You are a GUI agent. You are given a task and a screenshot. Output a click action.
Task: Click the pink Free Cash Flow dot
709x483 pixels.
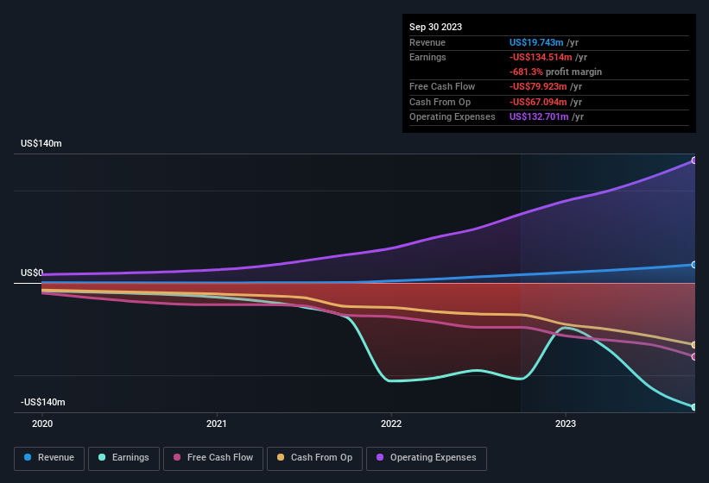tap(177, 457)
